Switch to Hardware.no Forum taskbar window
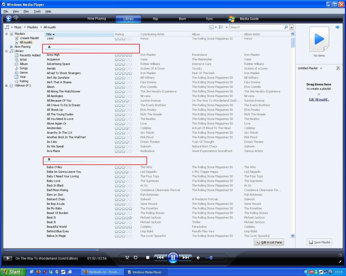 (x=103, y=272)
